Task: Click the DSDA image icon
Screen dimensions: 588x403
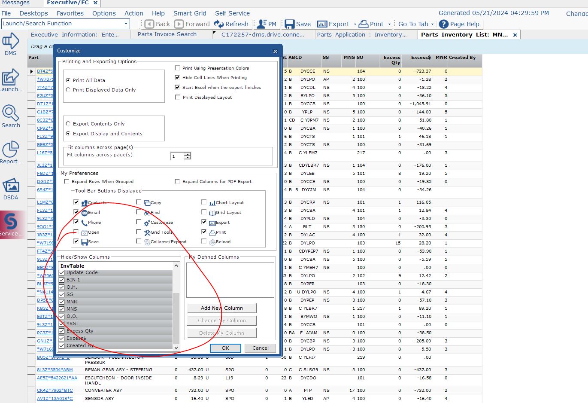Action: coord(10,186)
